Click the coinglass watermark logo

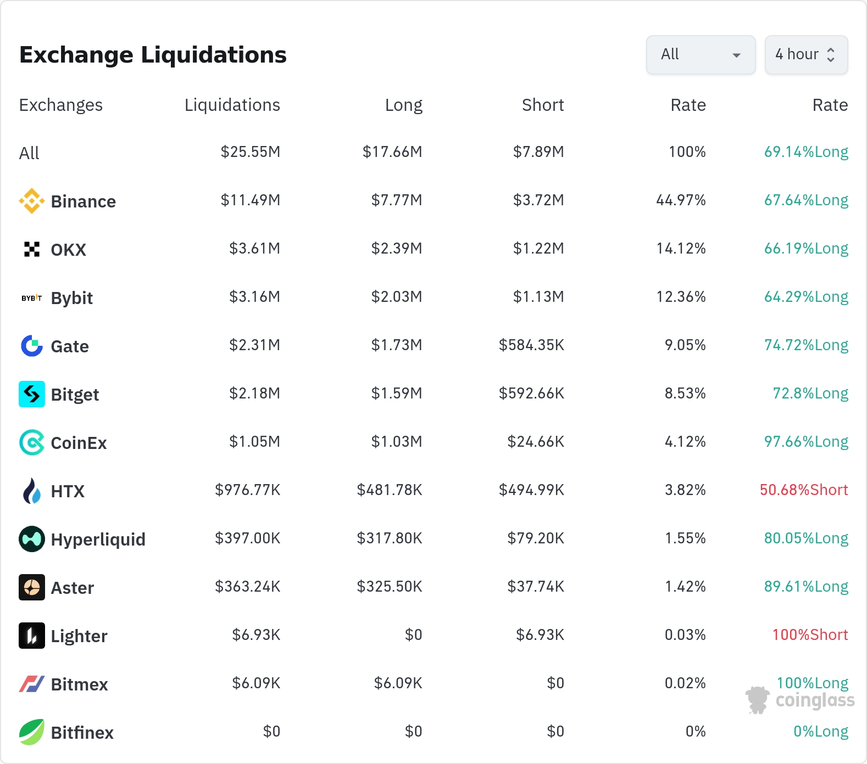click(801, 700)
